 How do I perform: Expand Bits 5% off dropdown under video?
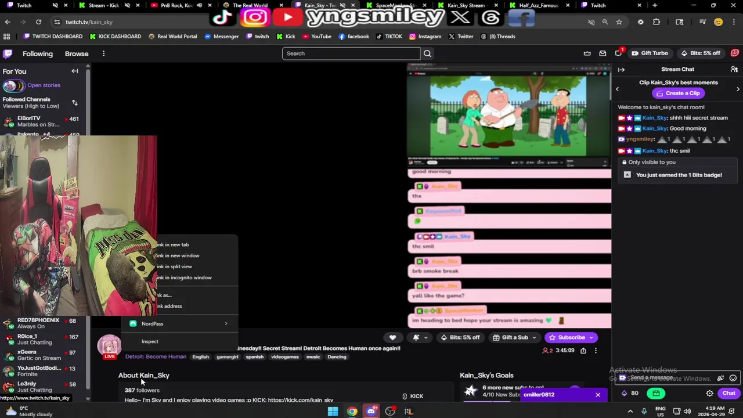coord(460,337)
